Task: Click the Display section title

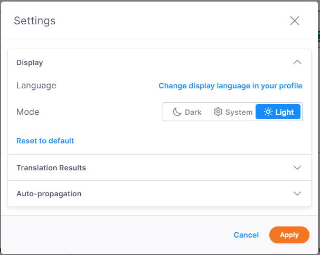Action: point(30,62)
